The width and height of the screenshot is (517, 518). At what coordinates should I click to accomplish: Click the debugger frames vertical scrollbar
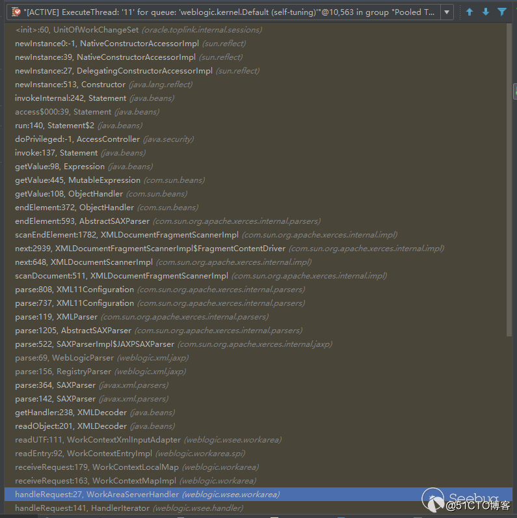[x=509, y=180]
